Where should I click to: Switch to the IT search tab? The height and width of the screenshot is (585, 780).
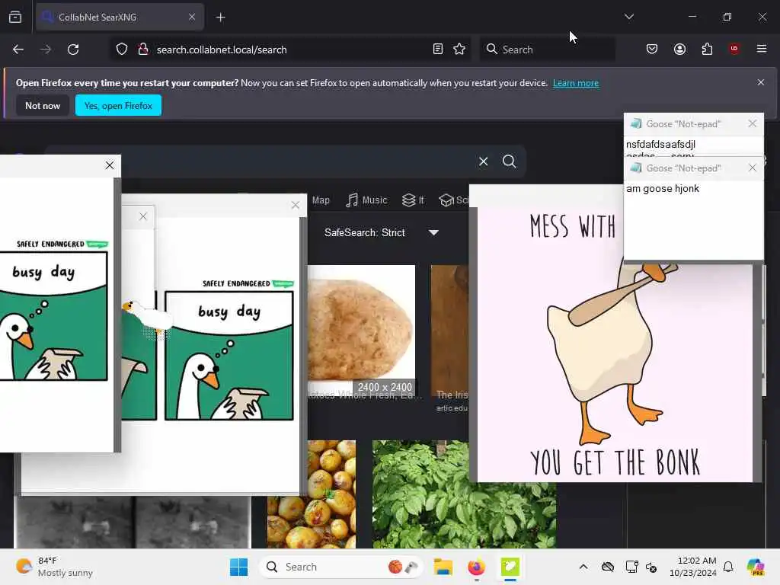[413, 200]
